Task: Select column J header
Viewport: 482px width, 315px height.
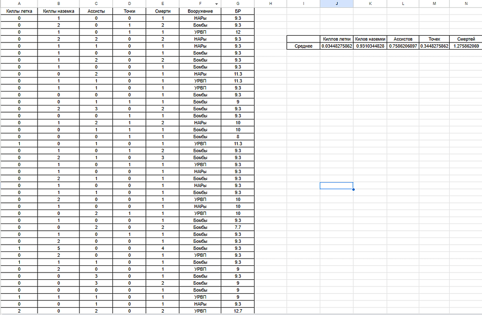Action: point(336,3)
